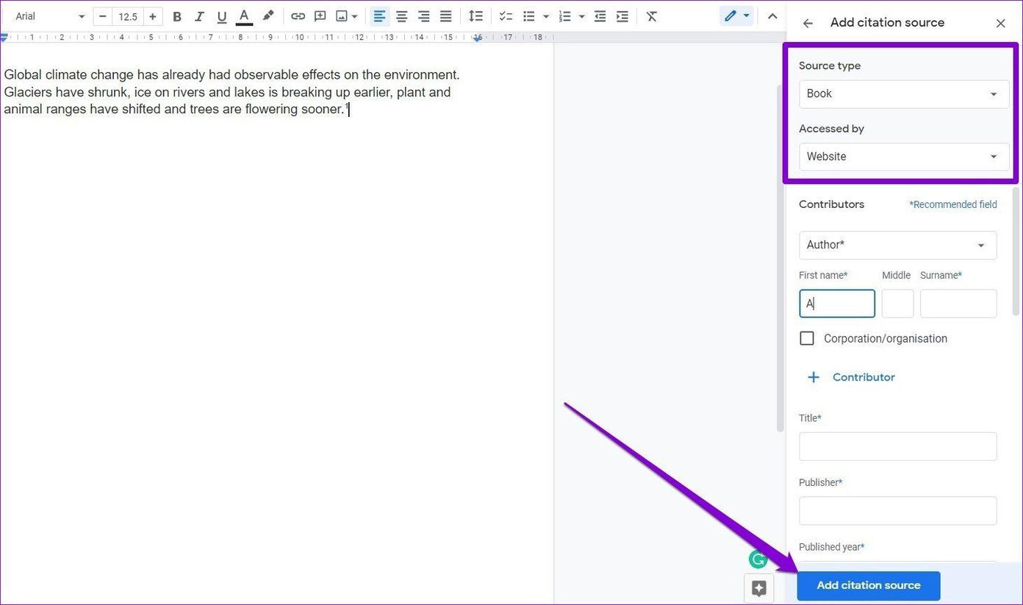
Task: Increase font size with plus button
Action: point(152,16)
